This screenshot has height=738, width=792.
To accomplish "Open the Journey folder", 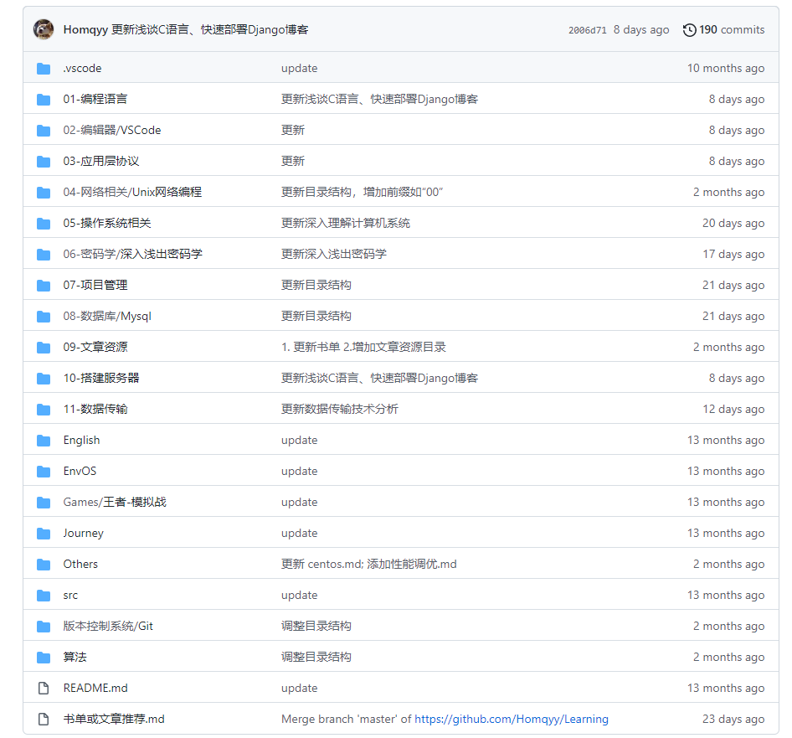I will (x=83, y=534).
